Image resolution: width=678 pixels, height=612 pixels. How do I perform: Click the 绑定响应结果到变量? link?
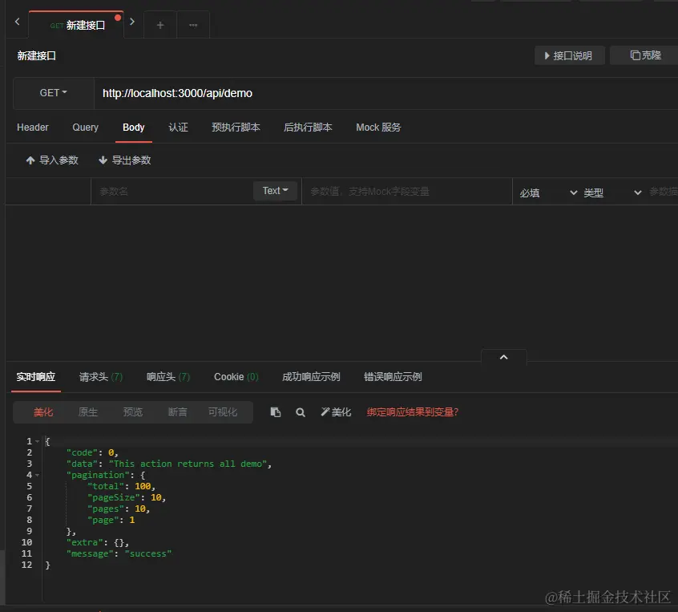(413, 412)
